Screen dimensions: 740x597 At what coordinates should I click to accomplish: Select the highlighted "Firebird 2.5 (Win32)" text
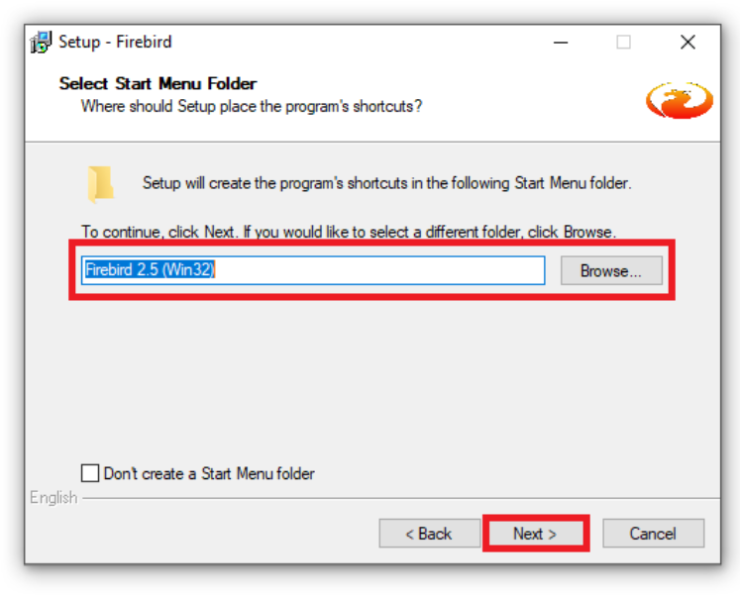click(150, 269)
